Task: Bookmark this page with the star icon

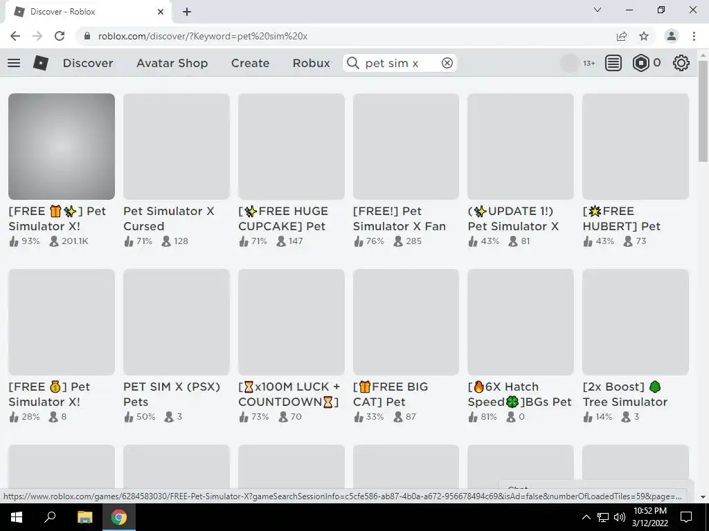Action: (644, 36)
